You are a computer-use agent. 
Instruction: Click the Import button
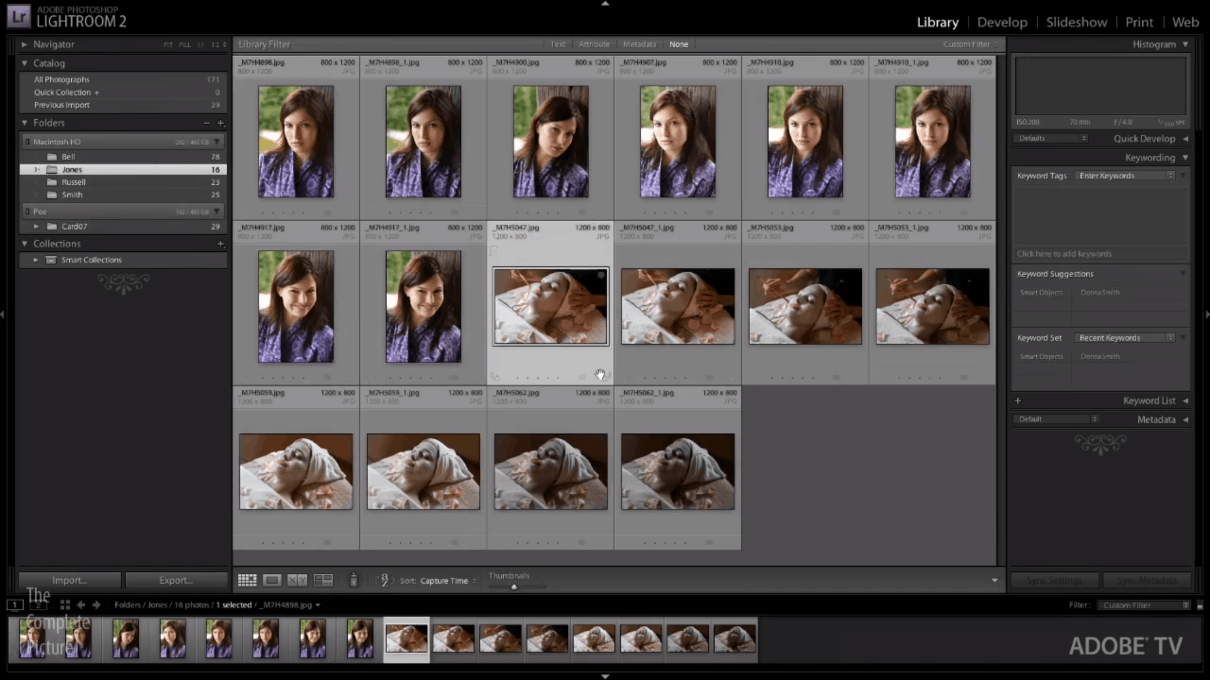click(x=70, y=580)
